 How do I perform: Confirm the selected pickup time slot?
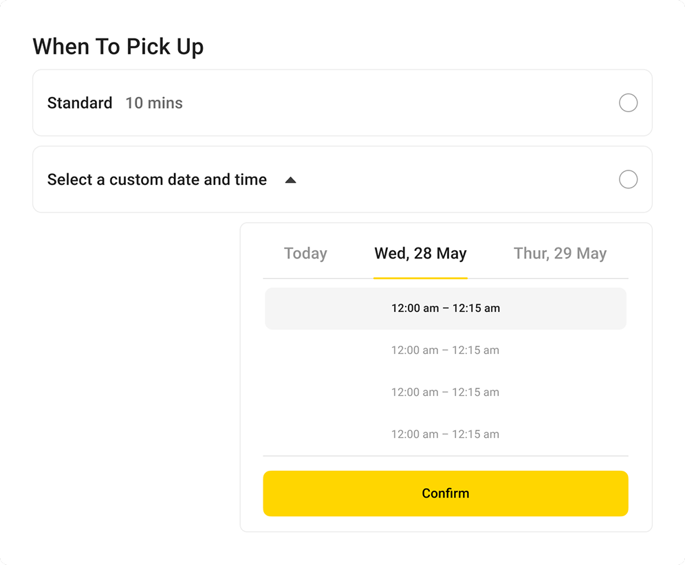pos(446,493)
